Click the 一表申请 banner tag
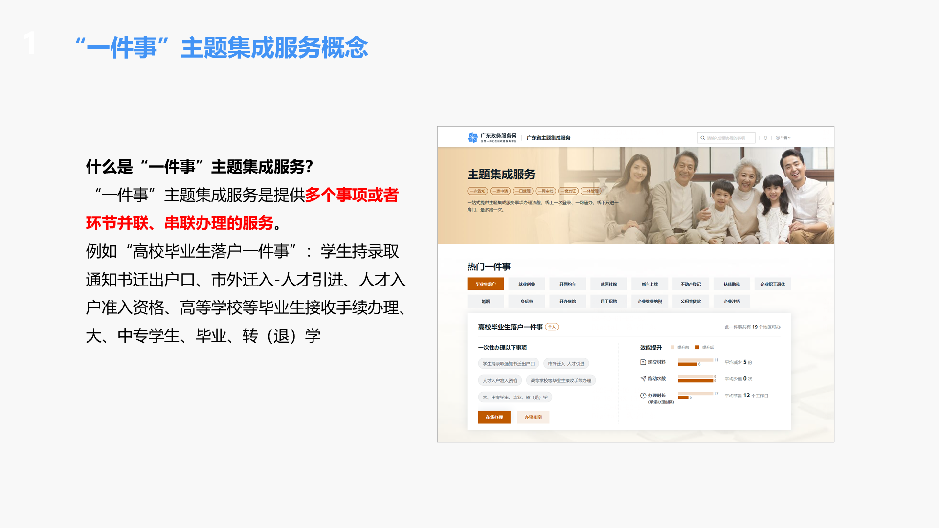Viewport: 939px width, 528px height. [x=500, y=191]
